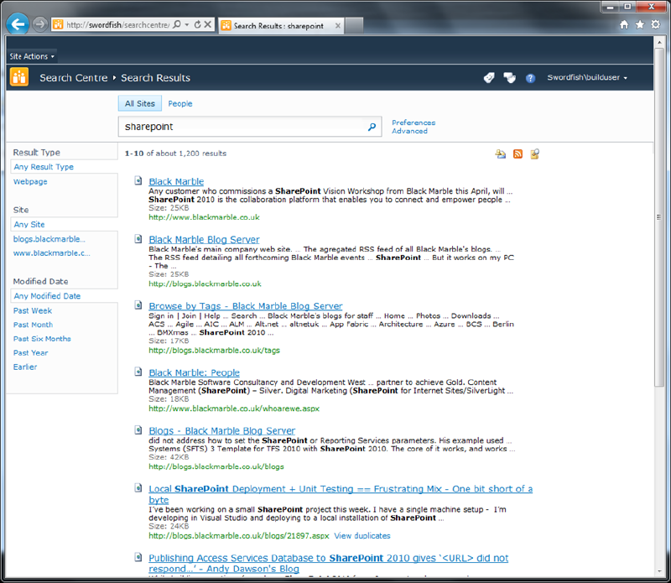Viewport: 671px width, 583px height.
Task: Click the browser Back arrow button
Action: (x=18, y=24)
